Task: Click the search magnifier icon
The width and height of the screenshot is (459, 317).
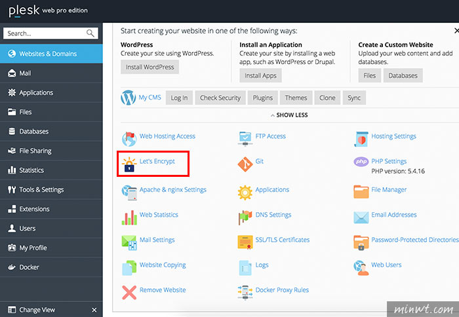Action: [x=90, y=33]
